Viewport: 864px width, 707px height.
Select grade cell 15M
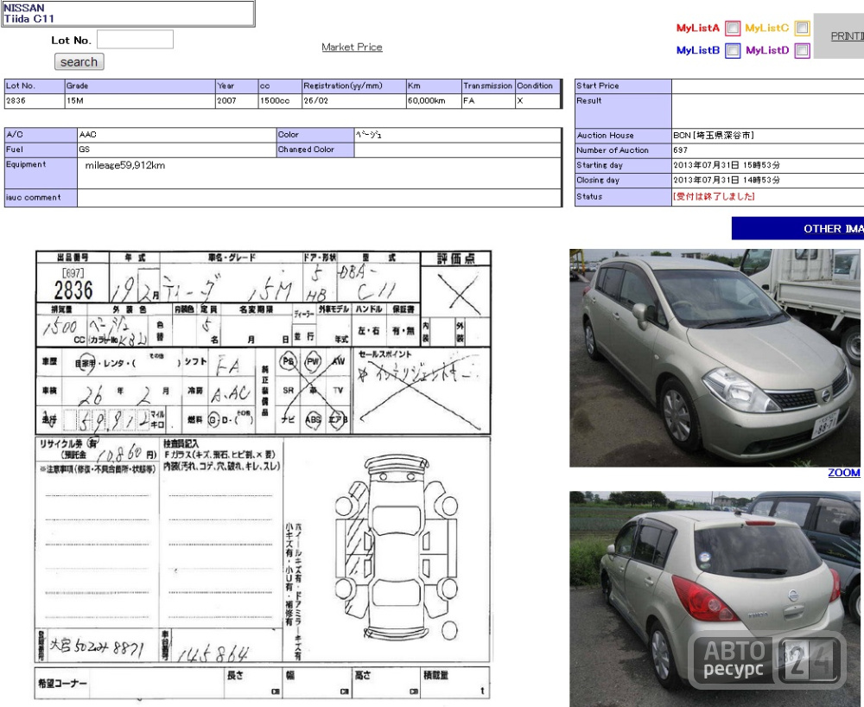140,101
